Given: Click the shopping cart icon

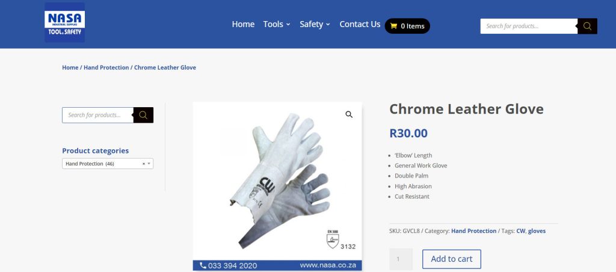Looking at the screenshot, I should point(394,26).
